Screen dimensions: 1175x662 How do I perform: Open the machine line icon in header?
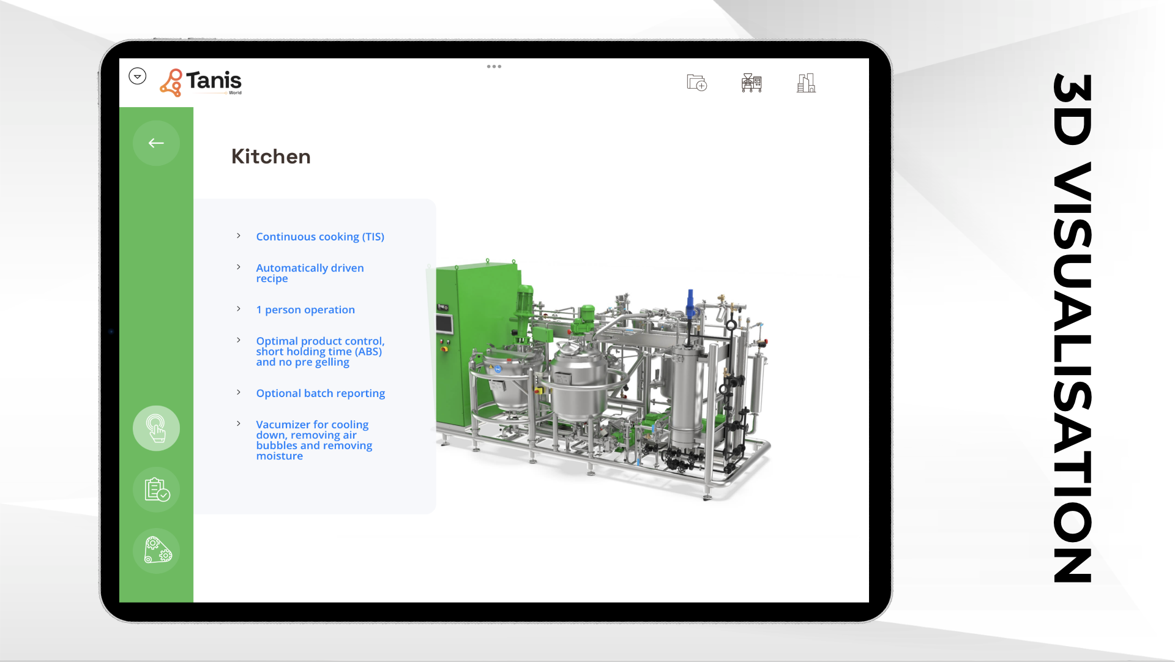point(751,83)
